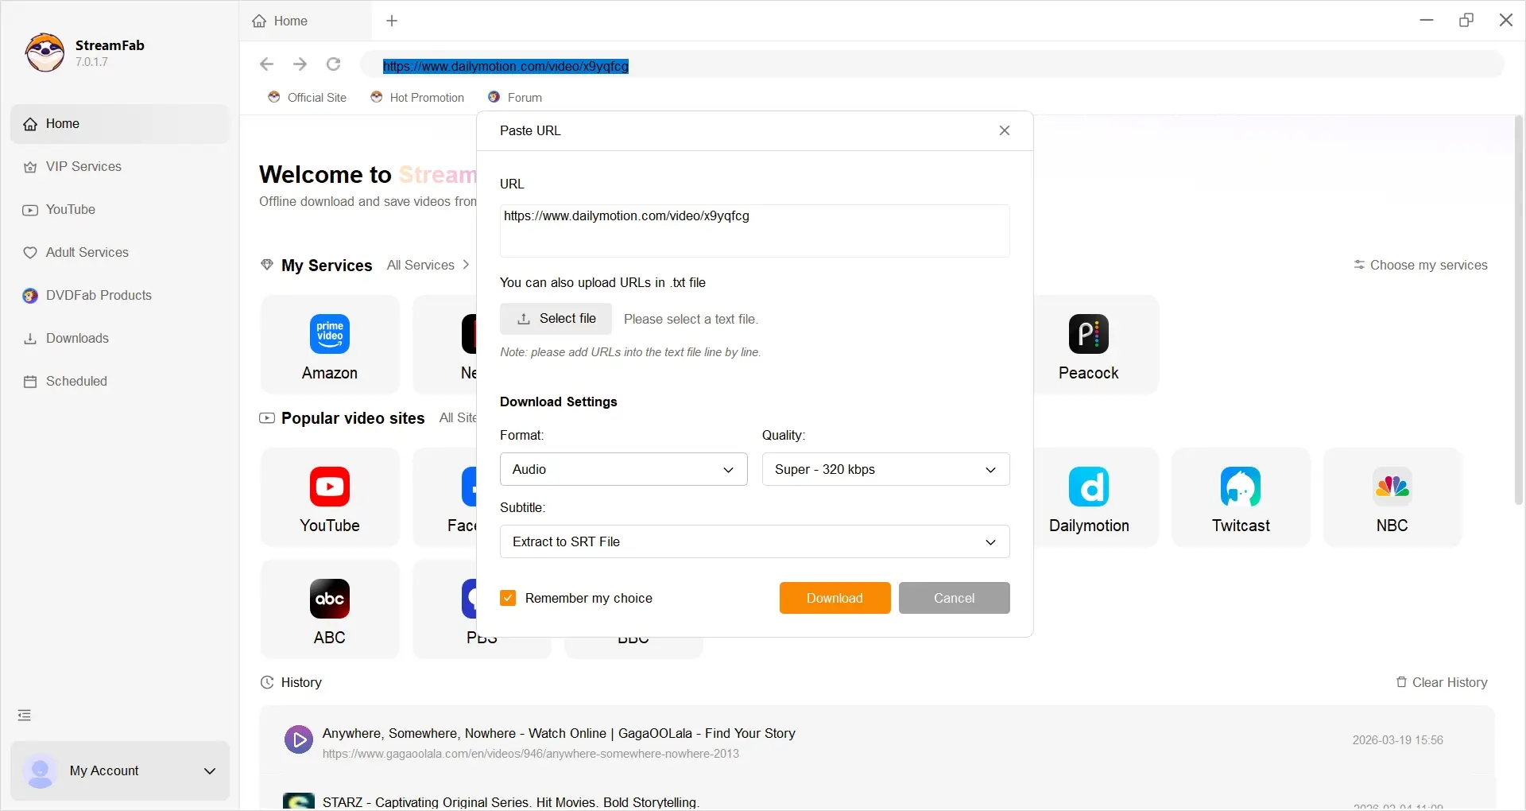Screen dimensions: 1526x811
Task: Select DVDFab Products in the sidebar
Action: (x=120, y=296)
